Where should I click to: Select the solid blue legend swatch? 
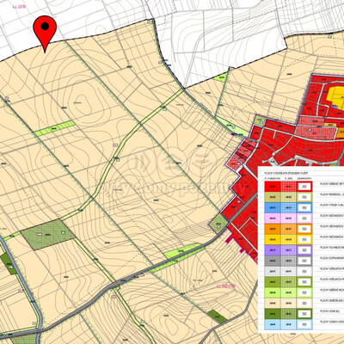[273, 207]
